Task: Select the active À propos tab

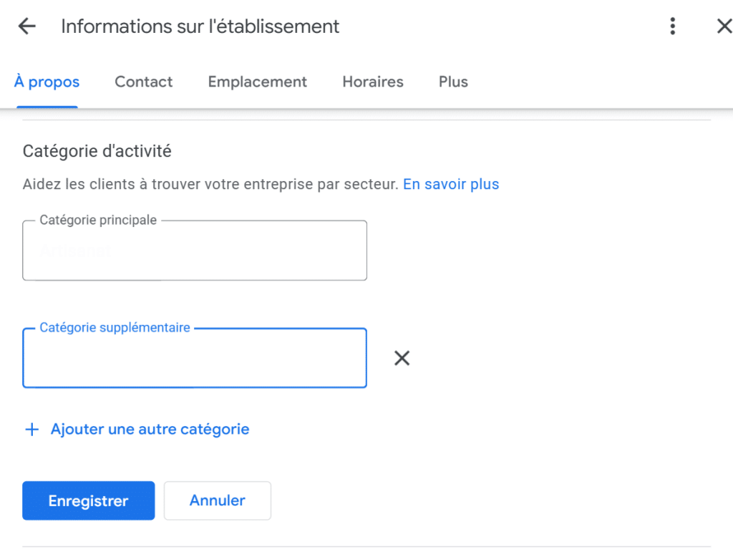Action: [46, 82]
